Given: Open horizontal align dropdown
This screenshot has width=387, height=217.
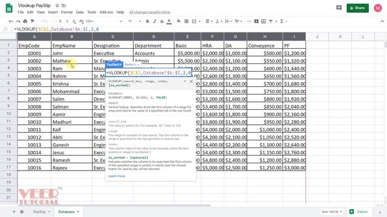Looking at the screenshot, I should (209, 22).
